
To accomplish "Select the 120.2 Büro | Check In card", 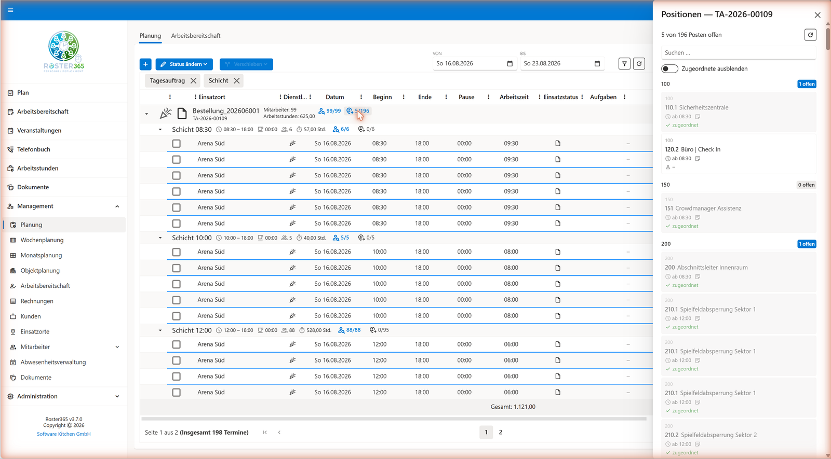I will pos(739,154).
